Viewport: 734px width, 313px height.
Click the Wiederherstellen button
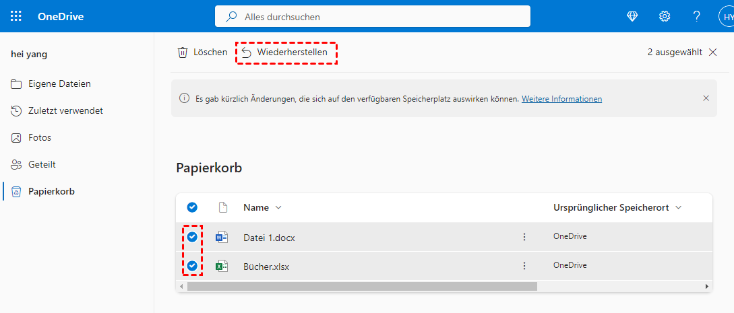286,52
